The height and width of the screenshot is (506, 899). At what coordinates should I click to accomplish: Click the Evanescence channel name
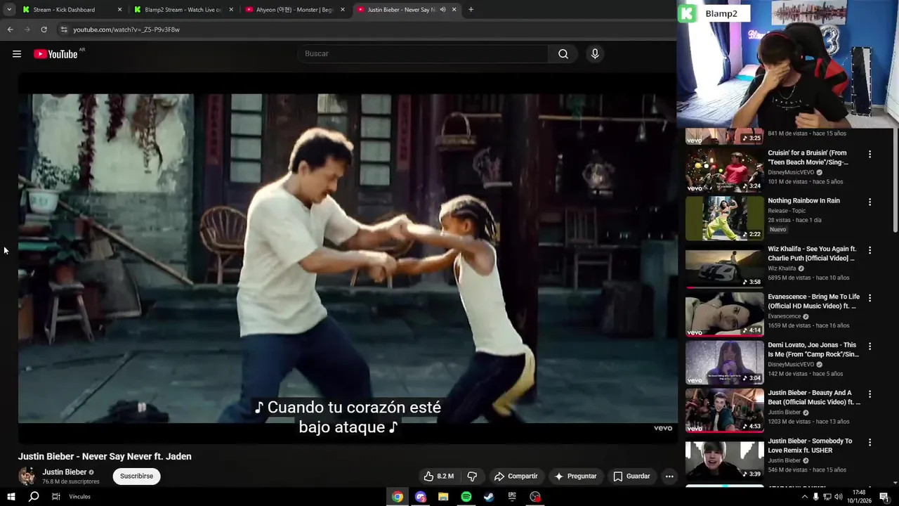click(785, 316)
